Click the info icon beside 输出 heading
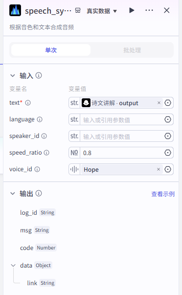Image resolution: width=182 pixels, height=295 pixels. 39,193
